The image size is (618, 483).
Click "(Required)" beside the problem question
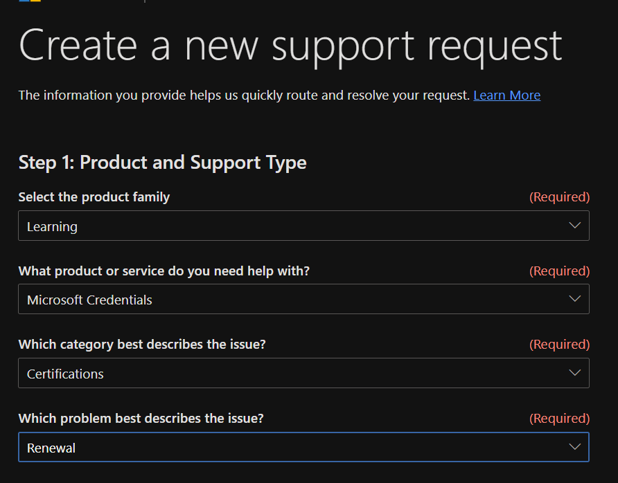[x=559, y=419]
